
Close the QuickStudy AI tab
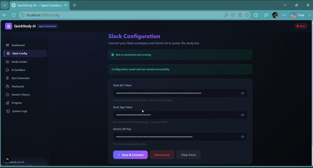pos(66,5)
